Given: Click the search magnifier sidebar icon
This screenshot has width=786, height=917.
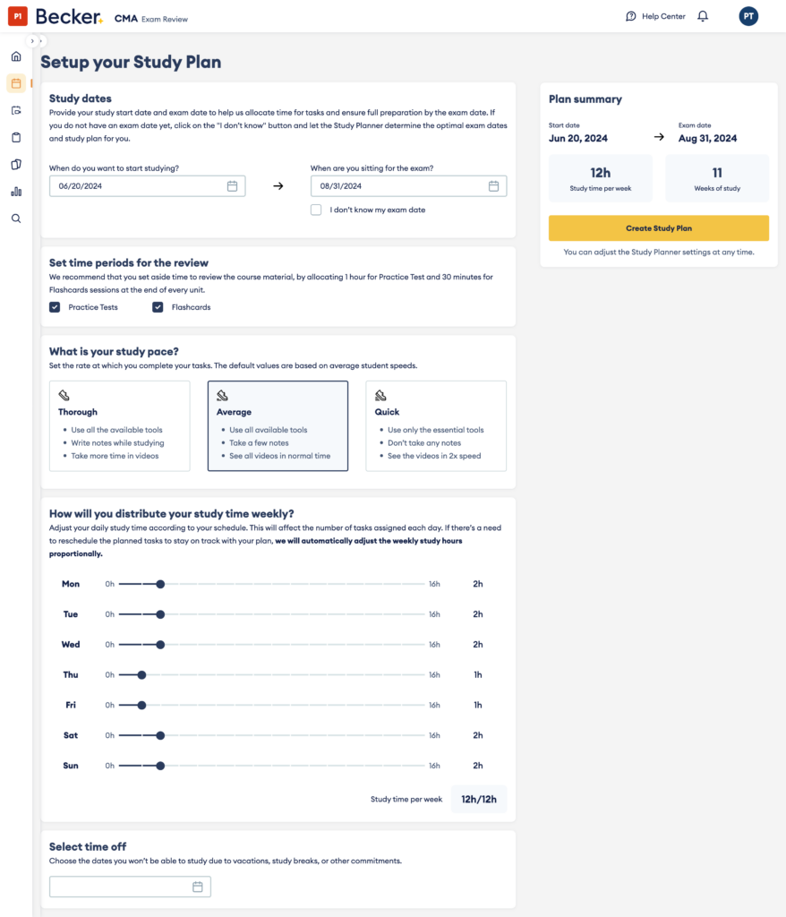Looking at the screenshot, I should [16, 218].
